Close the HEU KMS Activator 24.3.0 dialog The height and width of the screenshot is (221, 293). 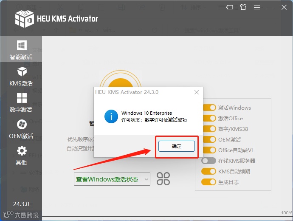point(196,92)
